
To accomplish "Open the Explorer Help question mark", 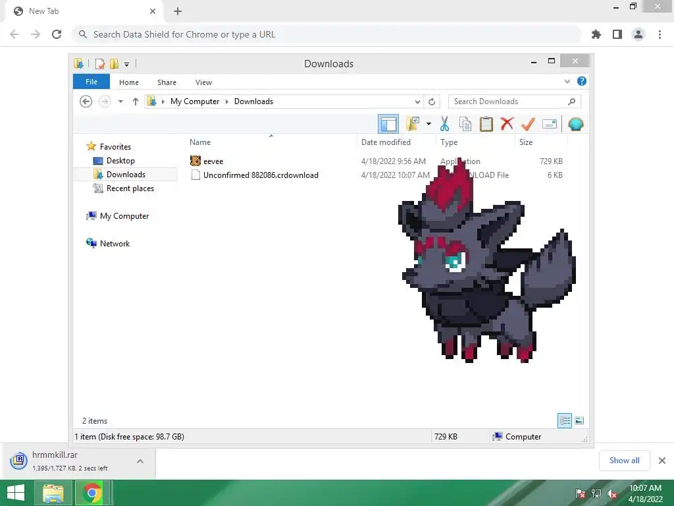I will point(582,81).
